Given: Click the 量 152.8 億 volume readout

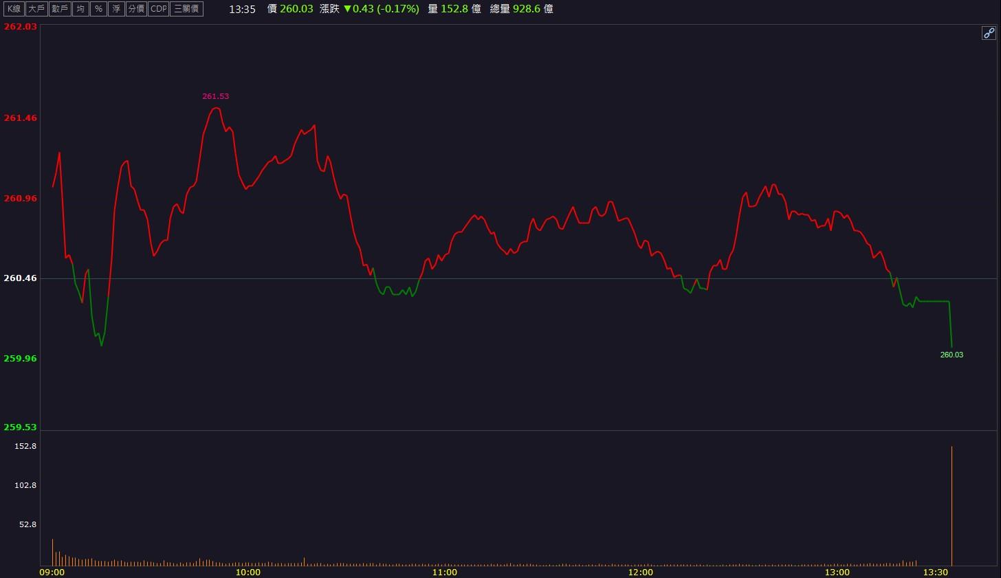Looking at the screenshot, I should point(454,9).
